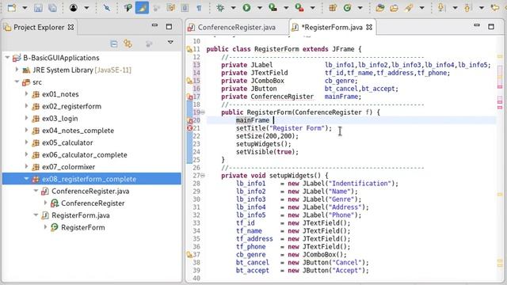Toggle Link with Editor in Project Explorer

pyautogui.click(x=128, y=44)
